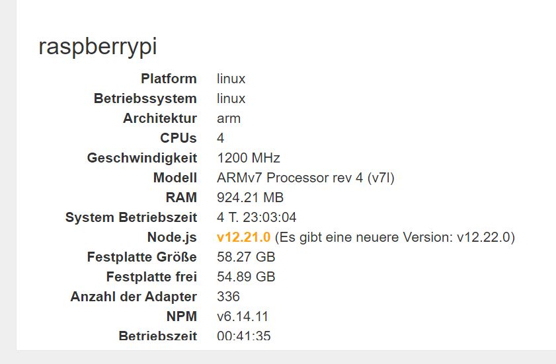Select the Festplatte frei value 54.89 GB
556x364 pixels.
point(246,277)
